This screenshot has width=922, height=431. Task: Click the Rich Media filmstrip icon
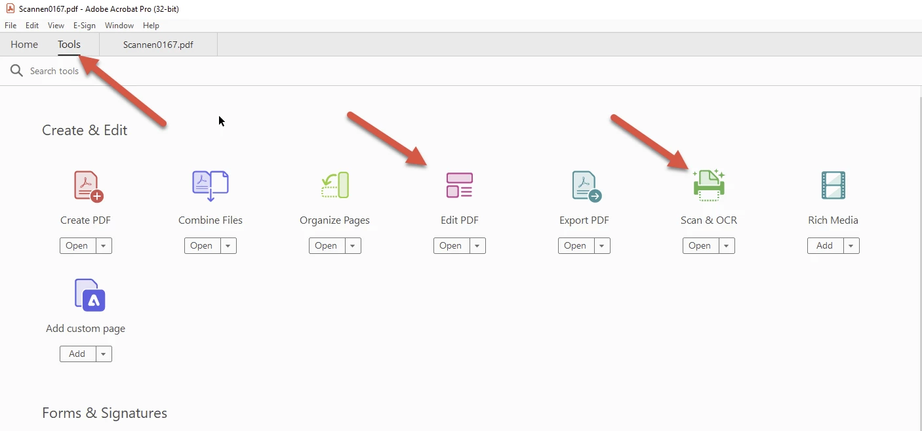point(833,186)
